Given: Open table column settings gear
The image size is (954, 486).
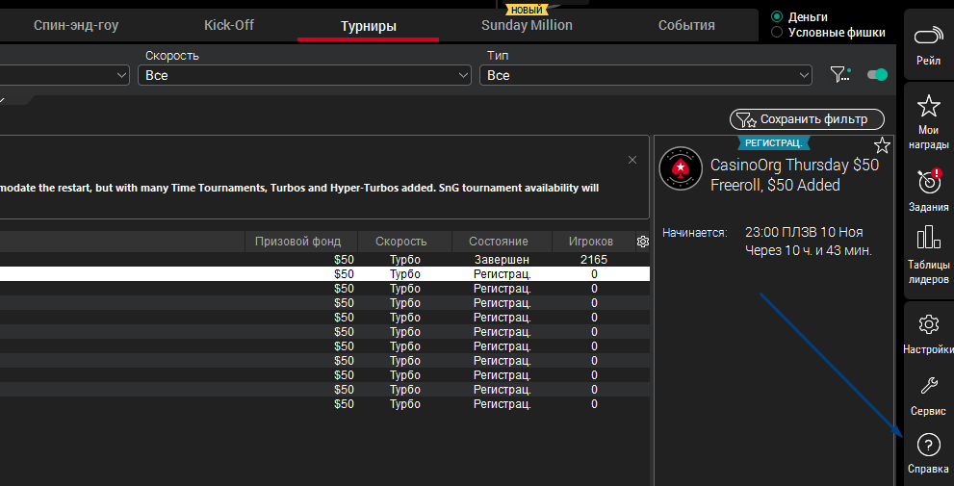Looking at the screenshot, I should click(x=643, y=242).
